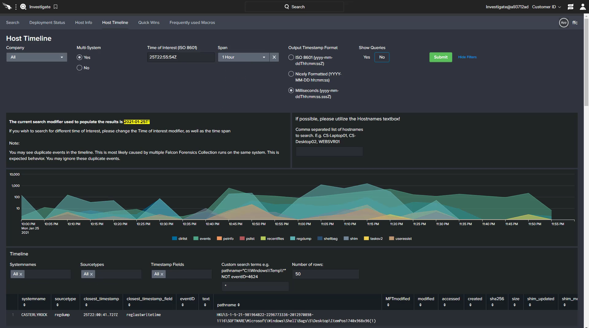
Task: Open the Span 1 Hour dropdown
Action: (x=244, y=57)
